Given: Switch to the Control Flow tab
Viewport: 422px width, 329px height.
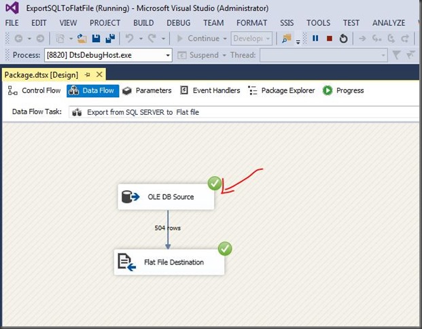Looking at the screenshot, I should tap(34, 90).
